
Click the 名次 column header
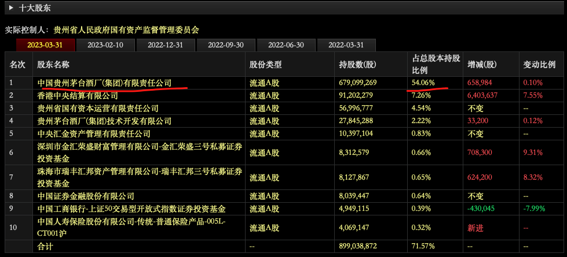[x=17, y=65]
